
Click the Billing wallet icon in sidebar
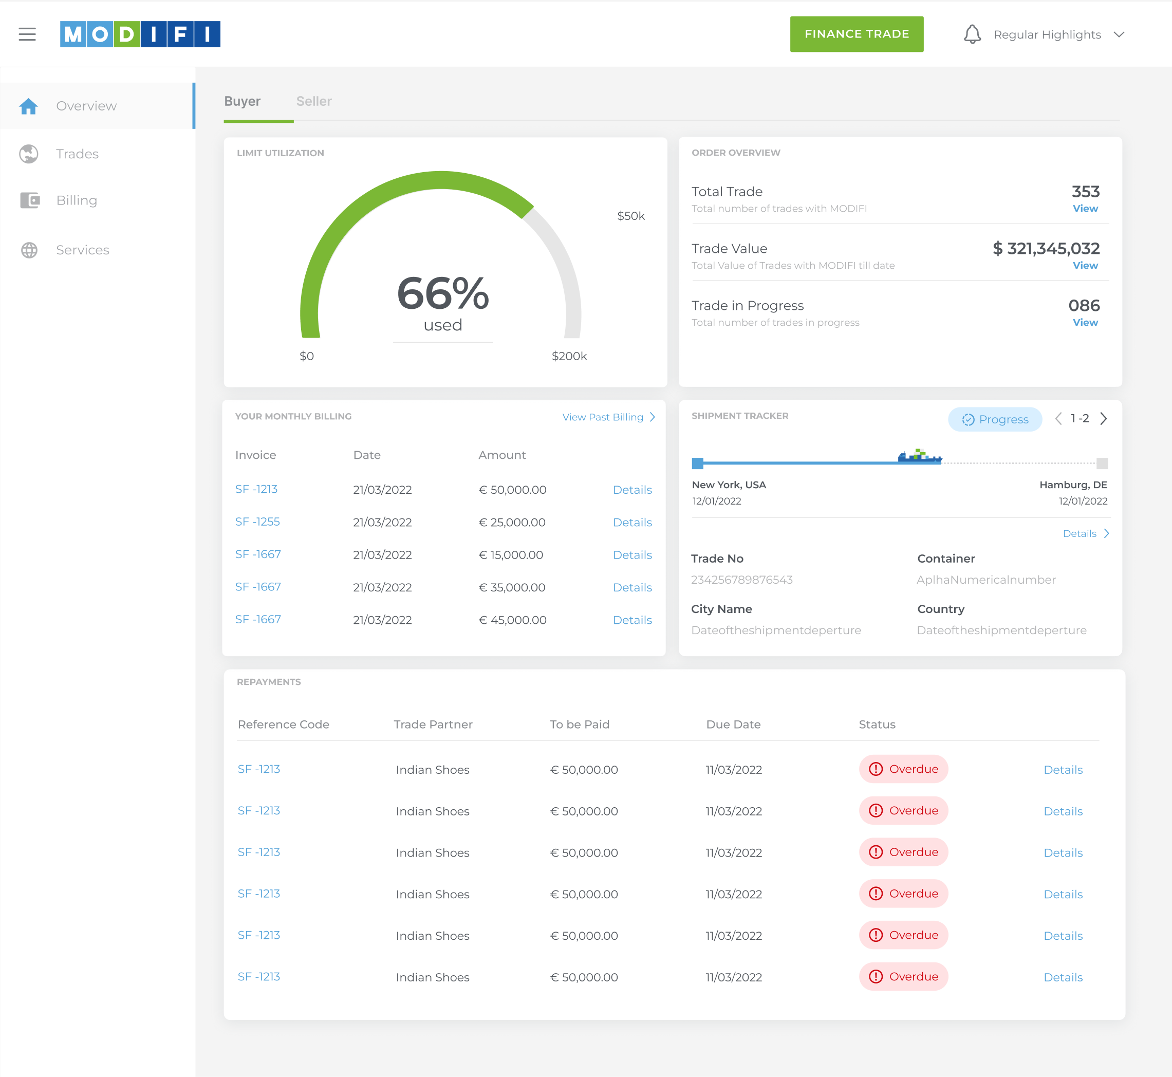pyautogui.click(x=29, y=200)
